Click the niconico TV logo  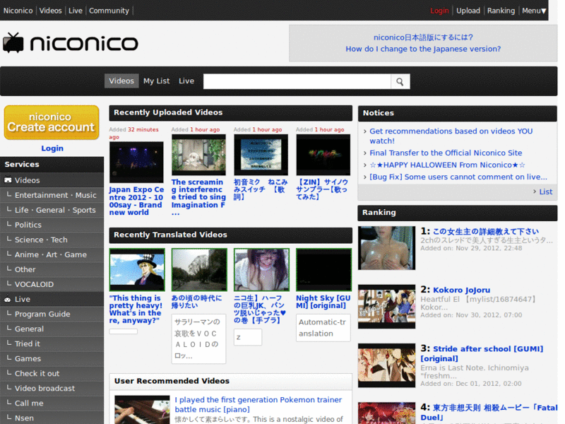[71, 43]
